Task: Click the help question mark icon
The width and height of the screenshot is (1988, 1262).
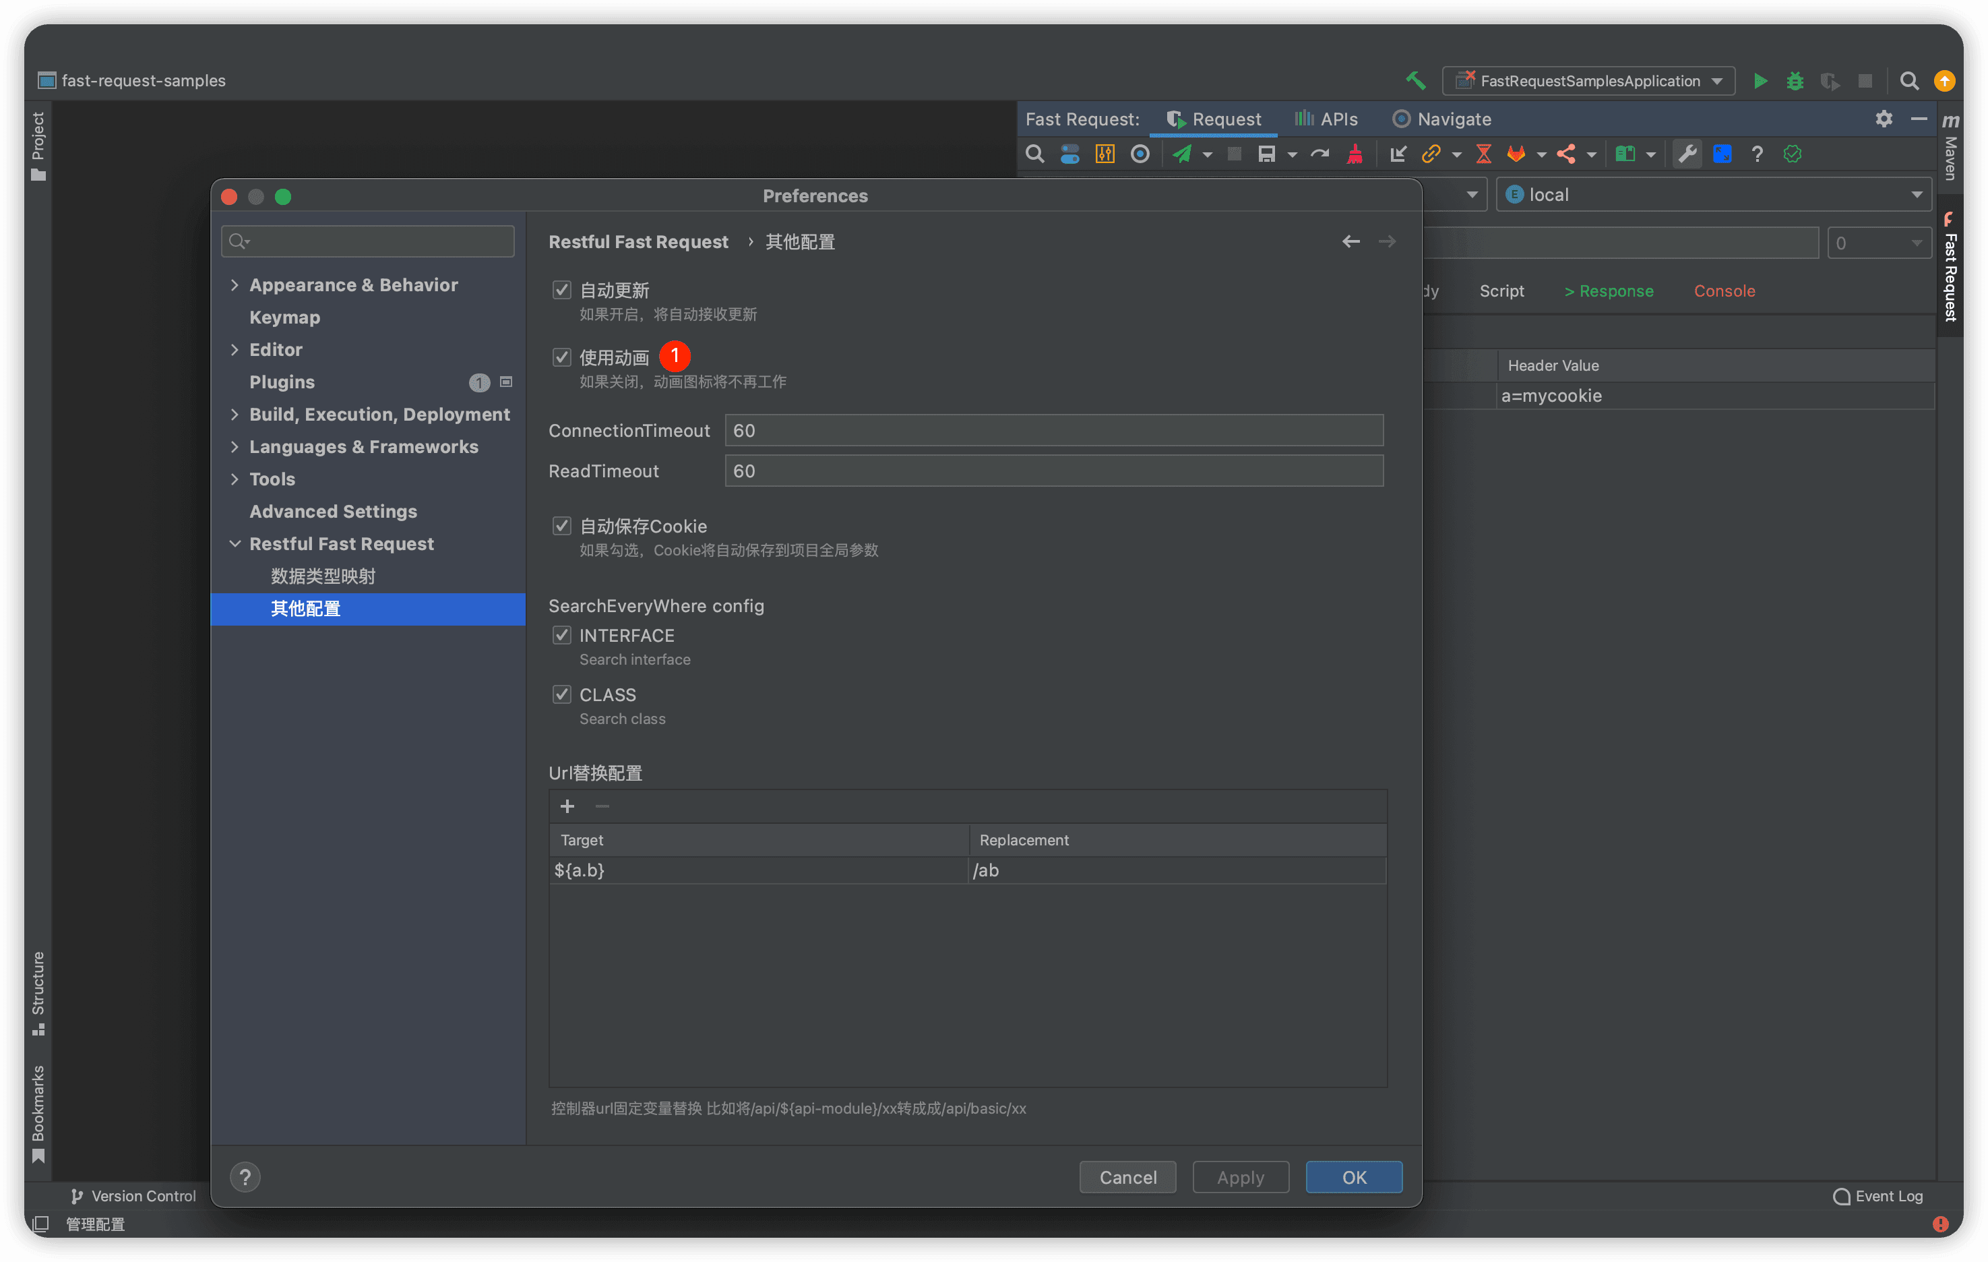Action: [1757, 154]
